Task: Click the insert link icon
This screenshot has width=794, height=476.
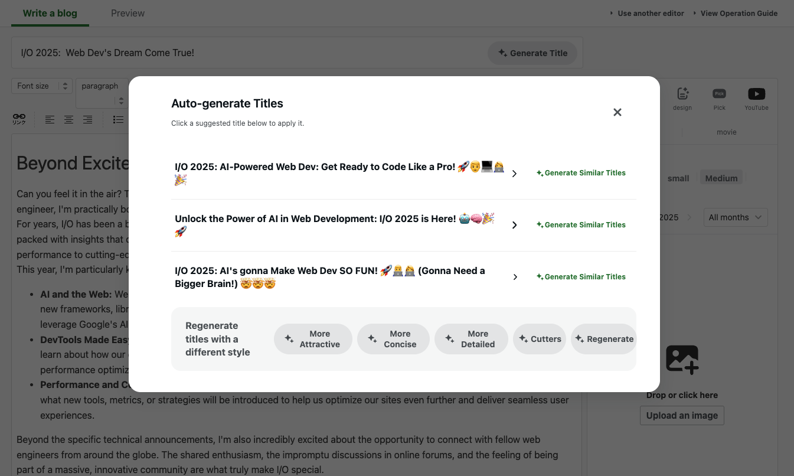Action: pyautogui.click(x=19, y=119)
